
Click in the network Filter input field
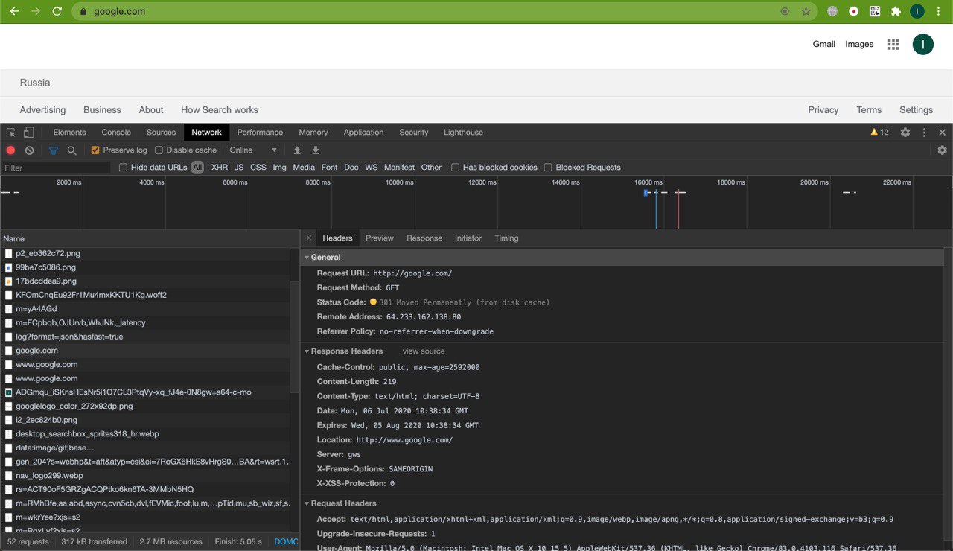tap(56, 168)
